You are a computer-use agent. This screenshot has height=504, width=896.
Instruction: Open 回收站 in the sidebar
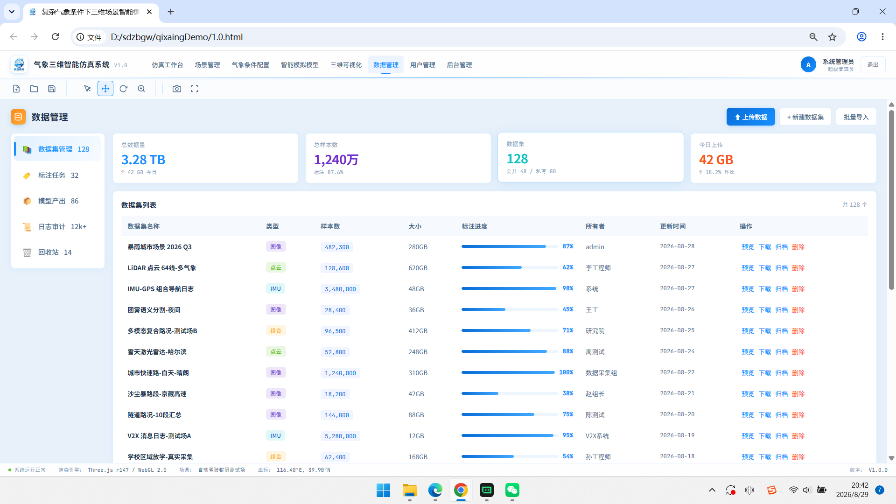pos(58,252)
